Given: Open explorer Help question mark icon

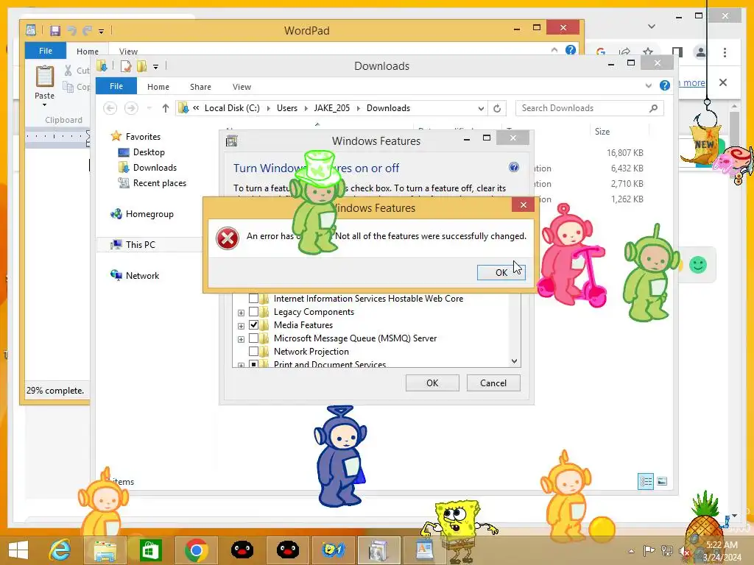Looking at the screenshot, I should pos(665,85).
